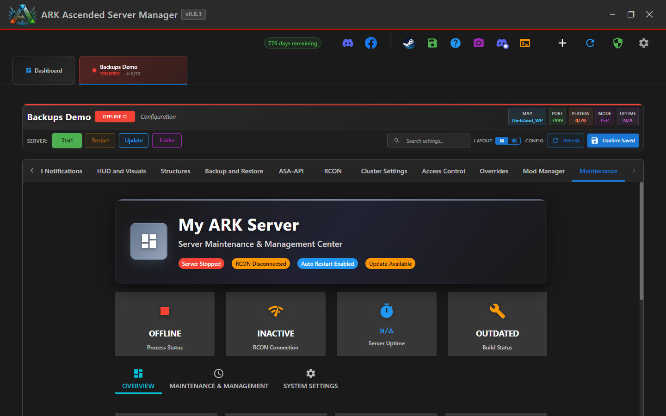This screenshot has width=666, height=416.
Task: Open server Folder button
Action: pyautogui.click(x=167, y=141)
